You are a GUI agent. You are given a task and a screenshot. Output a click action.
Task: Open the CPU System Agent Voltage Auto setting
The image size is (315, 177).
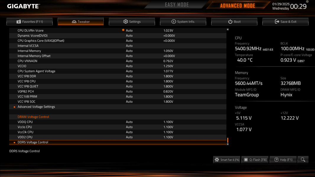coord(129,71)
